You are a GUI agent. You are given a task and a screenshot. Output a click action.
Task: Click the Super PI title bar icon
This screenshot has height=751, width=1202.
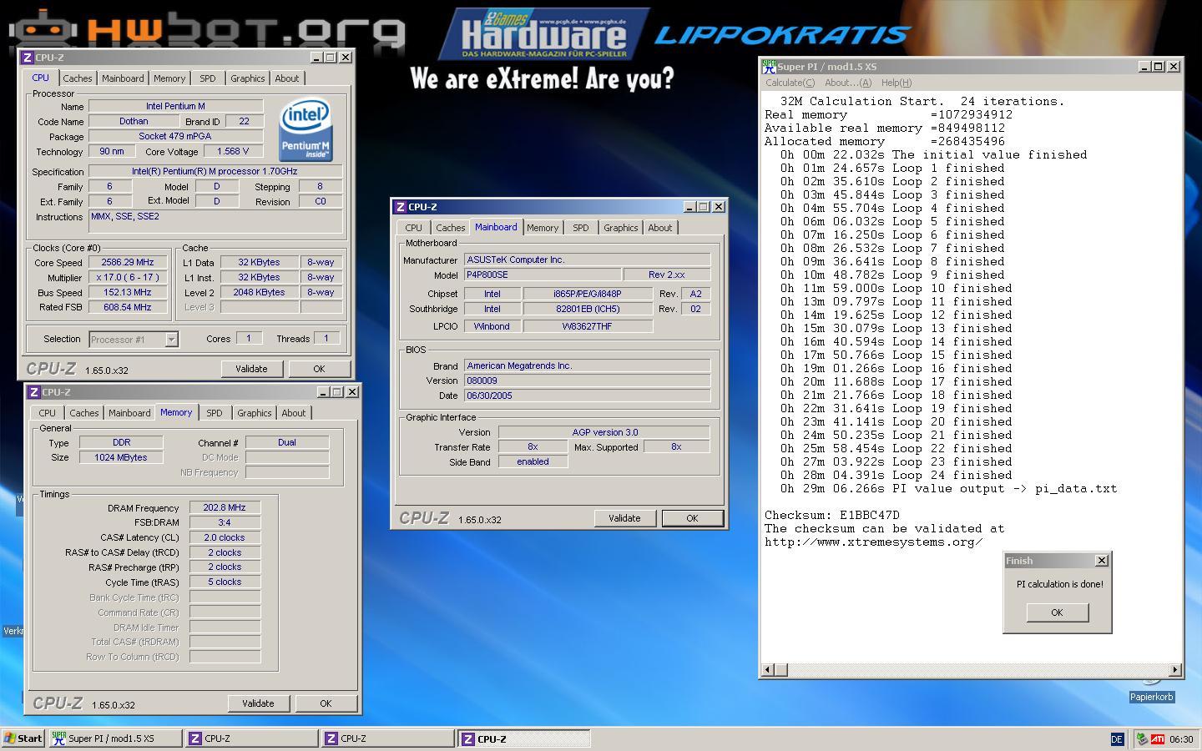tap(769, 66)
